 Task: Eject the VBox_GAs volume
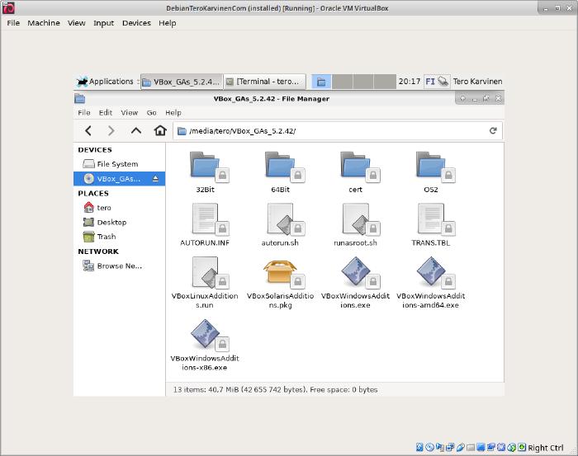[x=154, y=178]
